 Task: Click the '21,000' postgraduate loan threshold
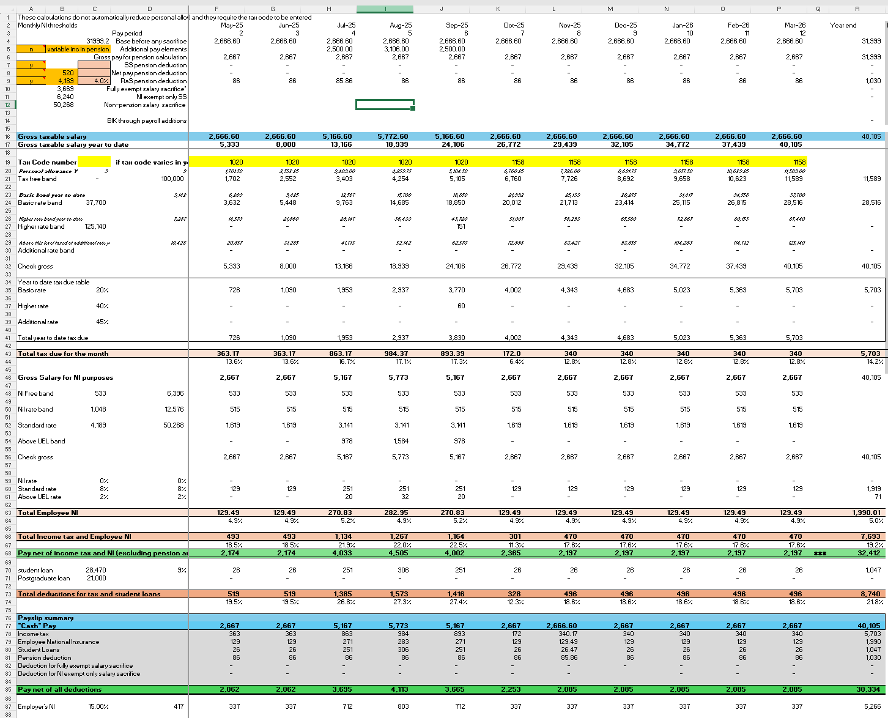coord(96,578)
